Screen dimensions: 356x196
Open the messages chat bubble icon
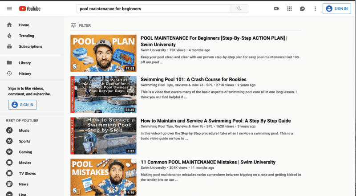(x=302, y=8)
